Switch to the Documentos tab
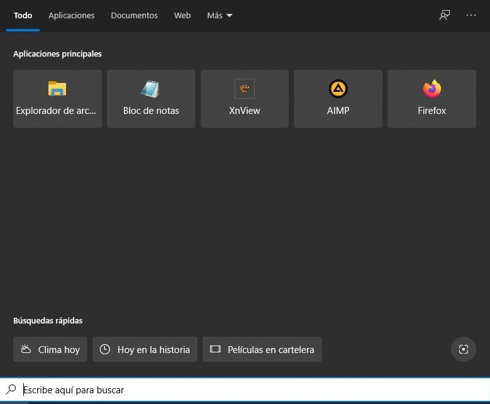The height and width of the screenshot is (404, 490). (134, 15)
